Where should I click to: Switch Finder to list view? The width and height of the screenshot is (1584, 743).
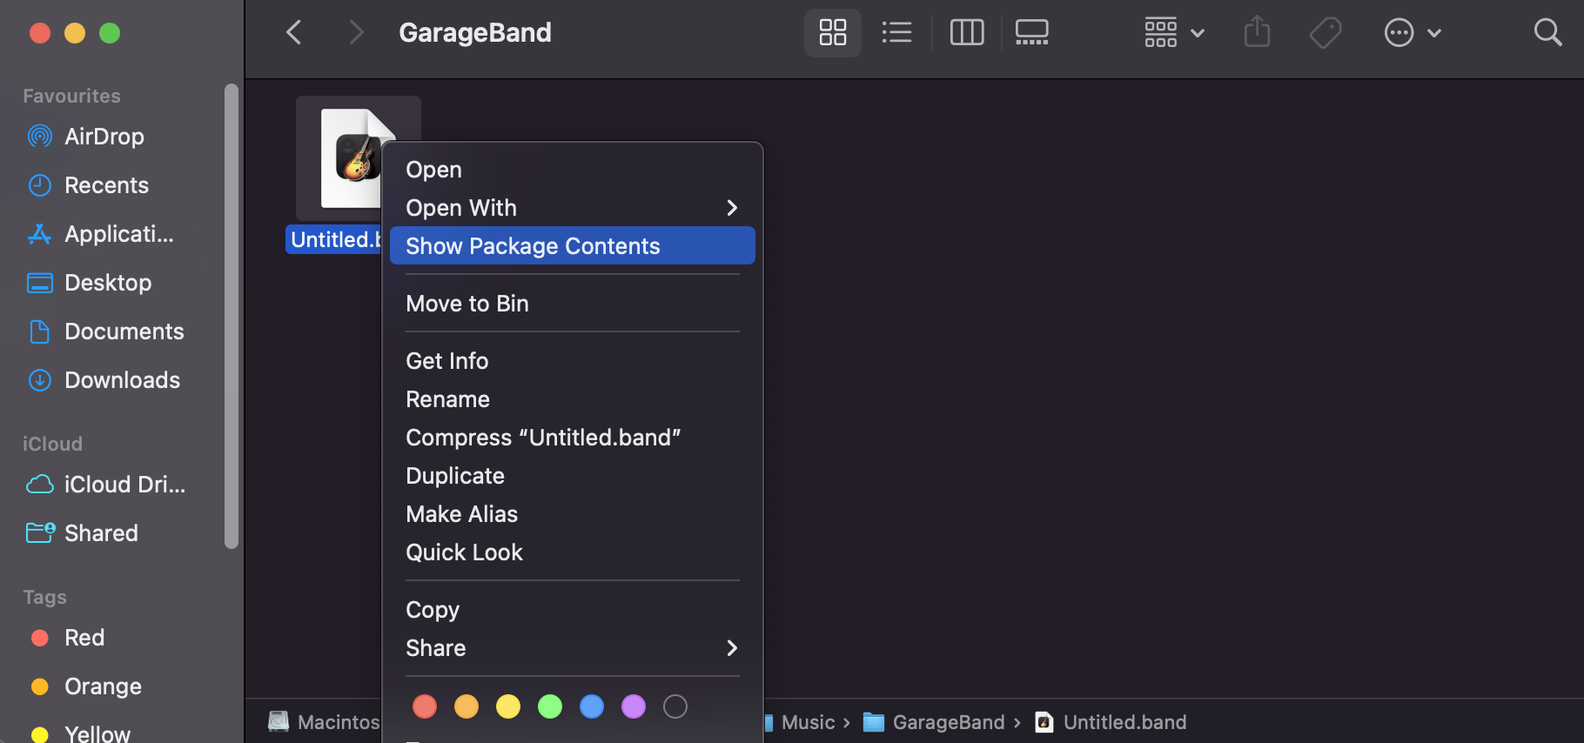click(x=896, y=33)
